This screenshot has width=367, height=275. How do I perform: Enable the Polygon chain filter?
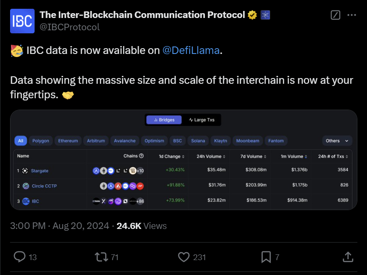tap(40, 141)
